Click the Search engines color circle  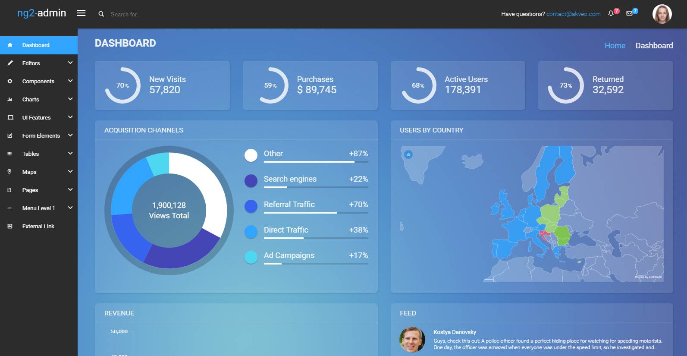[251, 181]
